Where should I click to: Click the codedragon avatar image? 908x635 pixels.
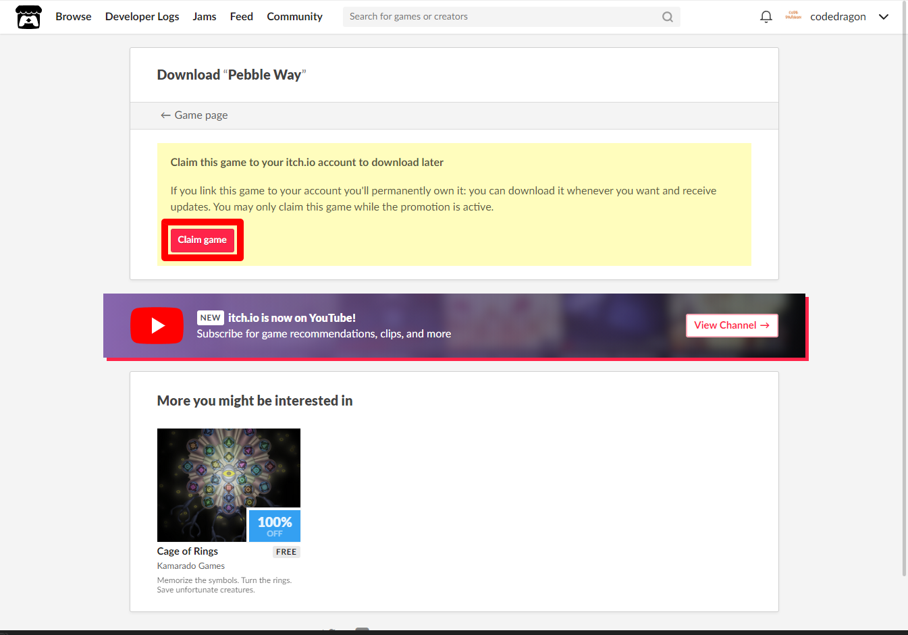(793, 16)
